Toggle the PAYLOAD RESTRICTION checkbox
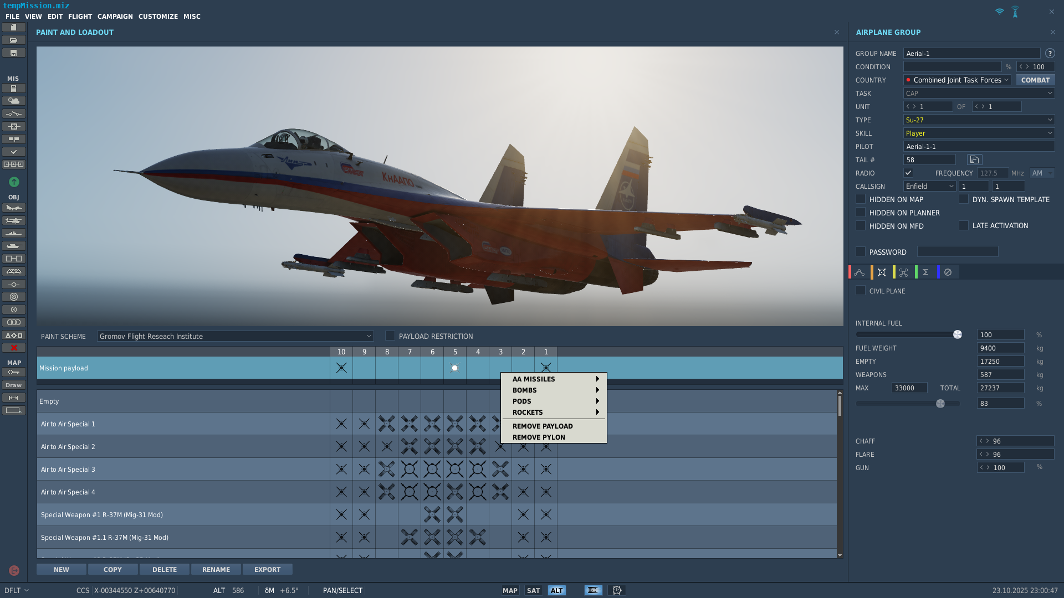The image size is (1064, 598). (390, 336)
